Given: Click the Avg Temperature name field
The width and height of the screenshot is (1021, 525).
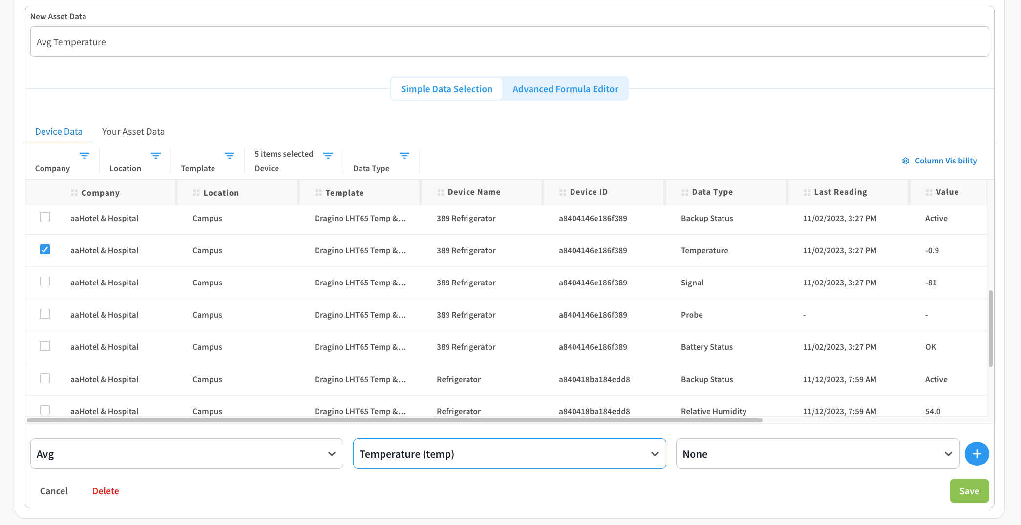Looking at the screenshot, I should click(509, 42).
